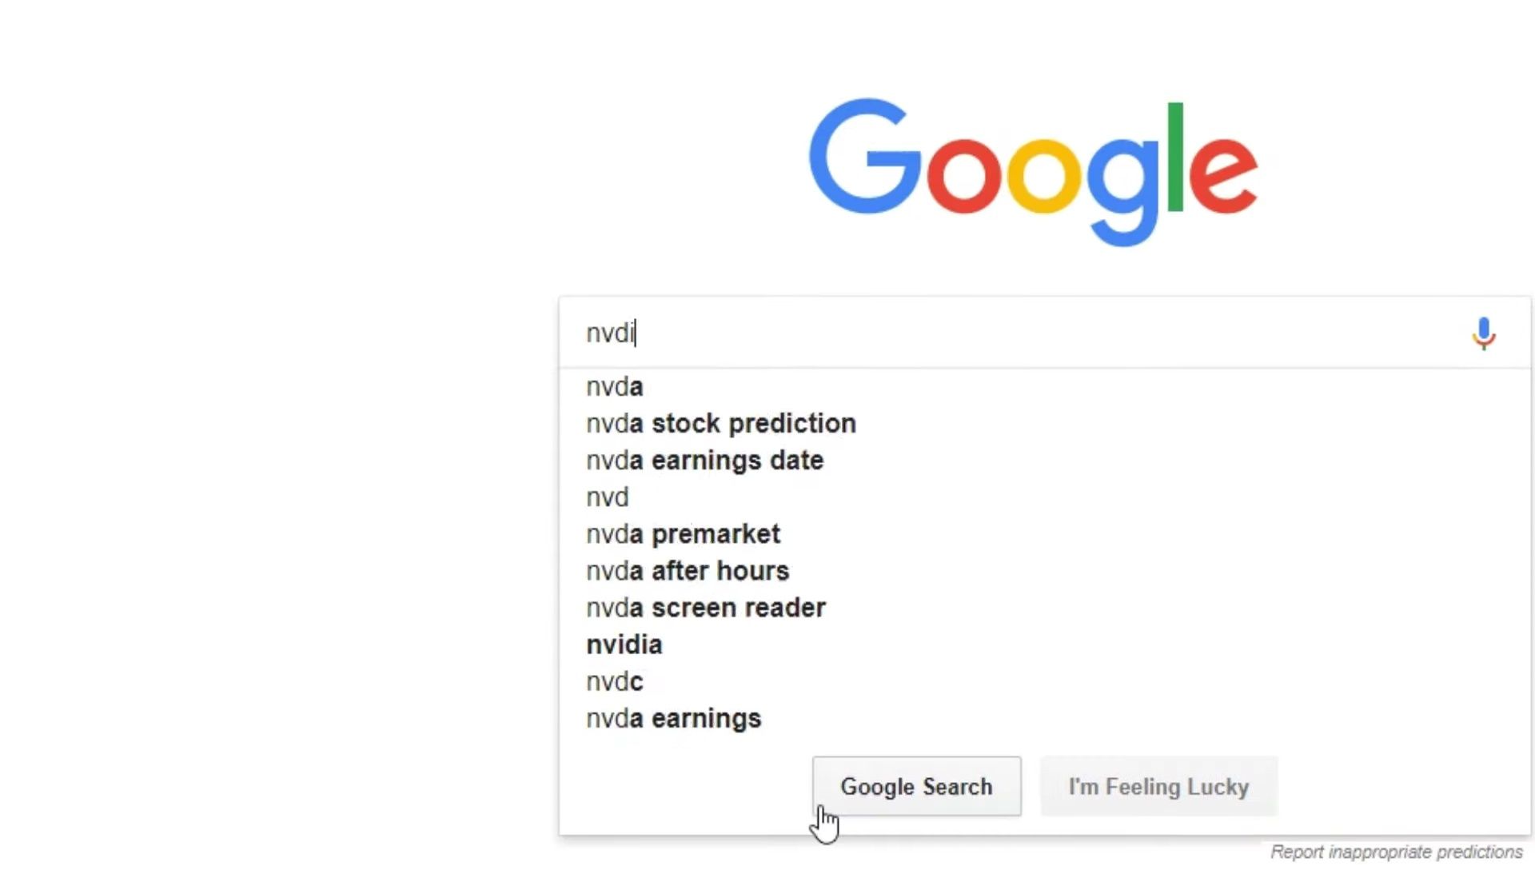The width and height of the screenshot is (1535, 870).
Task: Choose the 'nvda earnings' suggestion
Action: [x=1044, y=718]
